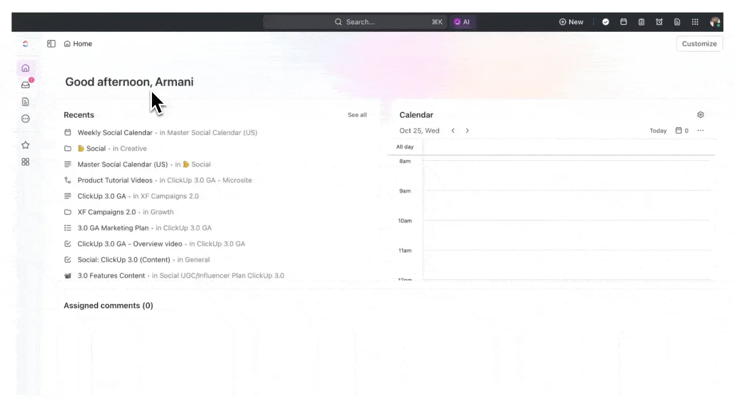The image size is (735, 408).
Task: Open 3.0 Features Content recent item
Action: (x=111, y=275)
